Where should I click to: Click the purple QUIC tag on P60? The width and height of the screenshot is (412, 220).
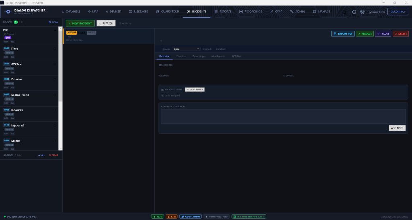[8, 38]
